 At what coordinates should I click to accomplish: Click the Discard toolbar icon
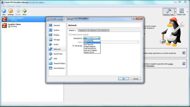coord(18,11)
